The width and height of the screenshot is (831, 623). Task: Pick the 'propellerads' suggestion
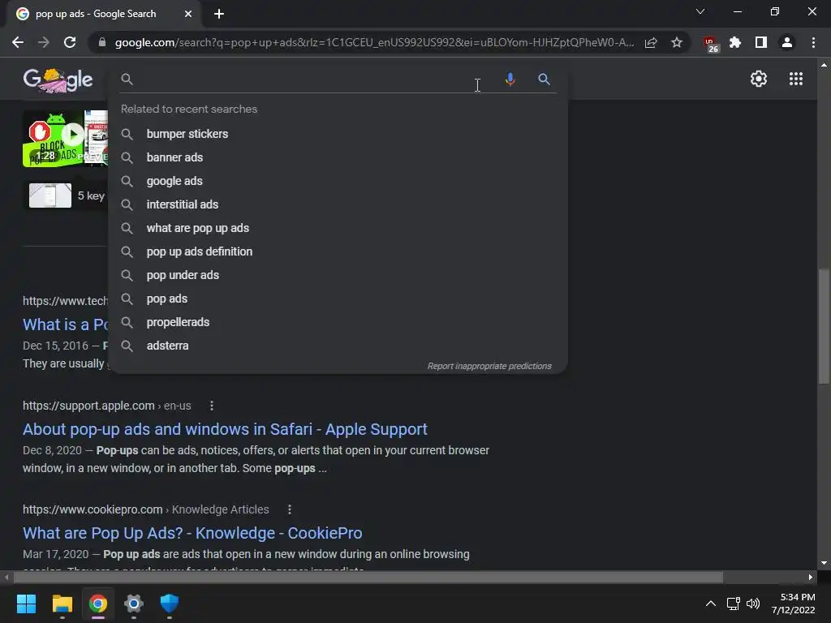tap(338, 322)
